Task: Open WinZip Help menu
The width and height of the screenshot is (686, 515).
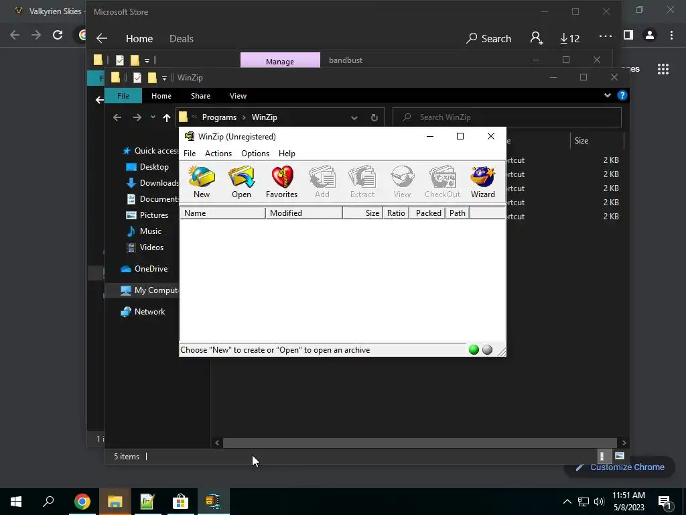Action: point(287,154)
